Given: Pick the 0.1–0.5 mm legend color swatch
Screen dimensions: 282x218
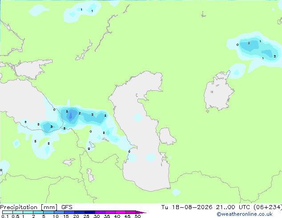Looking at the screenshot, I should (x=8, y=212).
